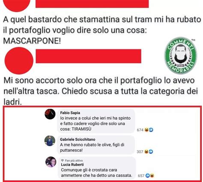203x182 pixels.
Task: Click the Commenti Memorabili logo badge
Action: click(181, 56)
